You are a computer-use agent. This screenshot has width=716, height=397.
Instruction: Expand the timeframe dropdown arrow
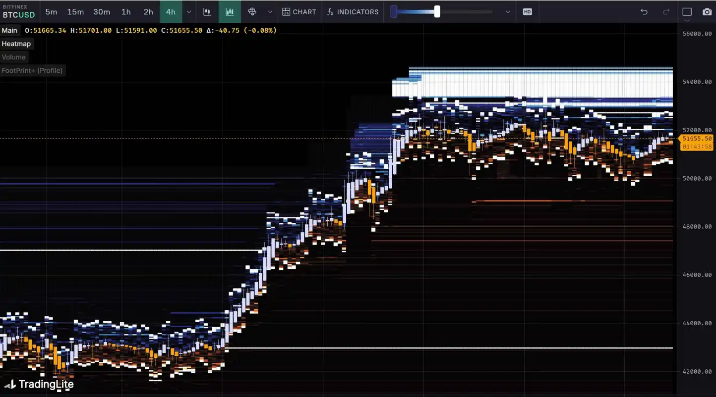pyautogui.click(x=189, y=12)
